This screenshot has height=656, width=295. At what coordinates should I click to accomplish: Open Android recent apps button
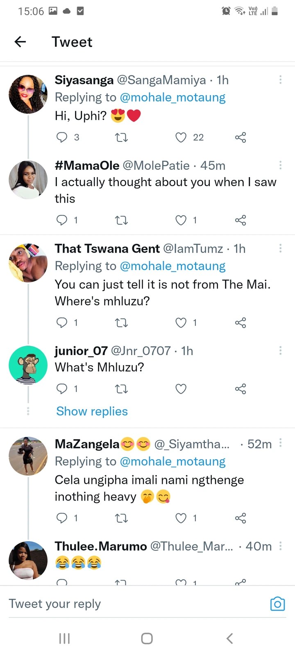coord(65,638)
